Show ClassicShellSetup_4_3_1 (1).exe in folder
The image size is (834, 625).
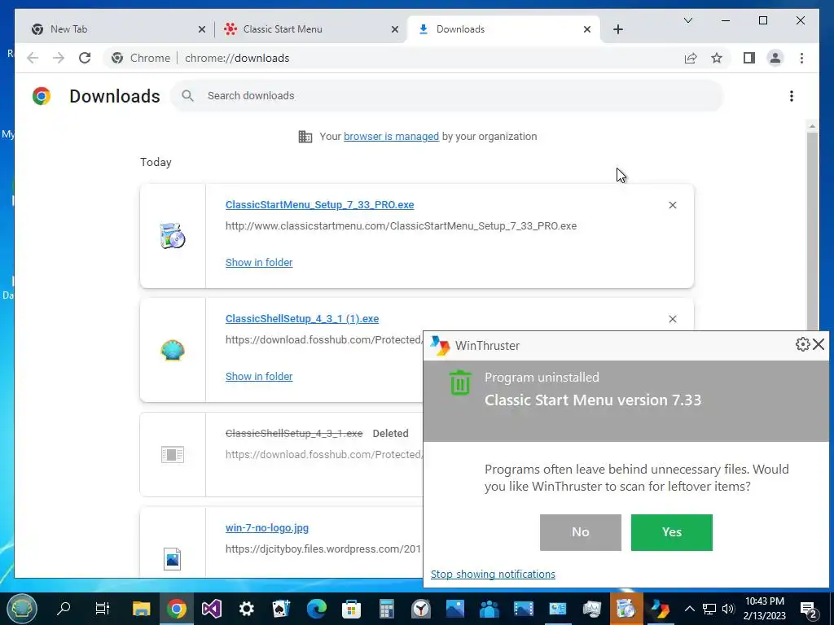tap(259, 376)
